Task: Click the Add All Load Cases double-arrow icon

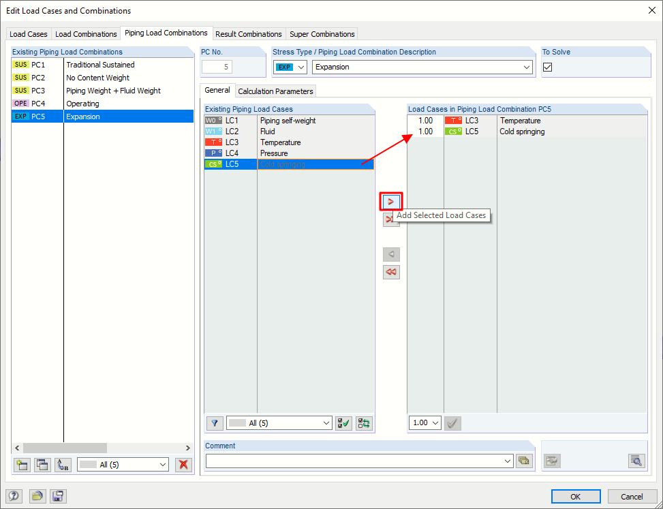Action: pos(390,219)
